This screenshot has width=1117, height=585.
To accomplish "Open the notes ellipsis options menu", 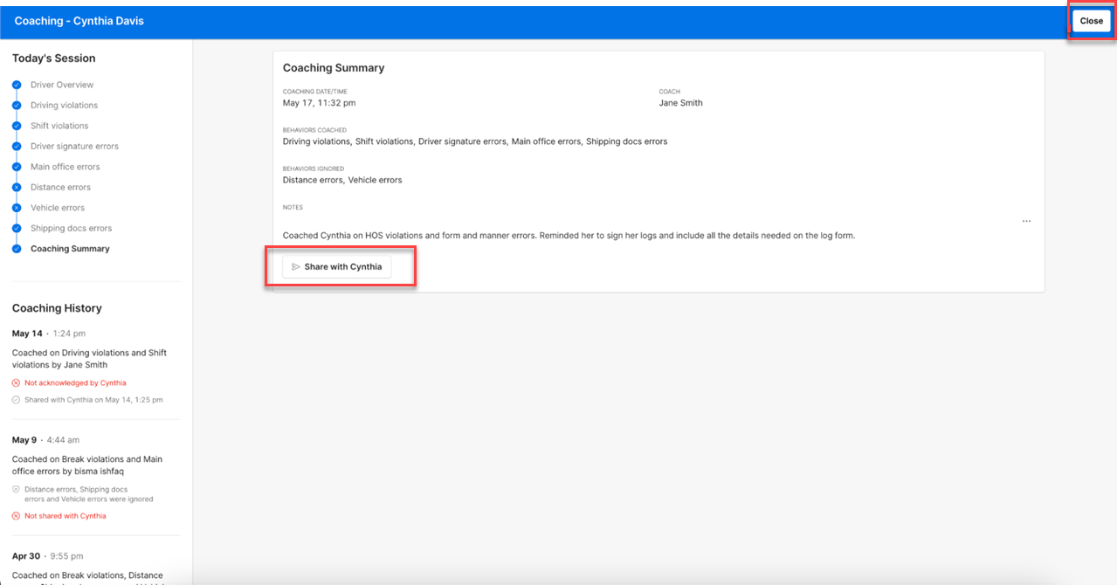I will click(1026, 221).
